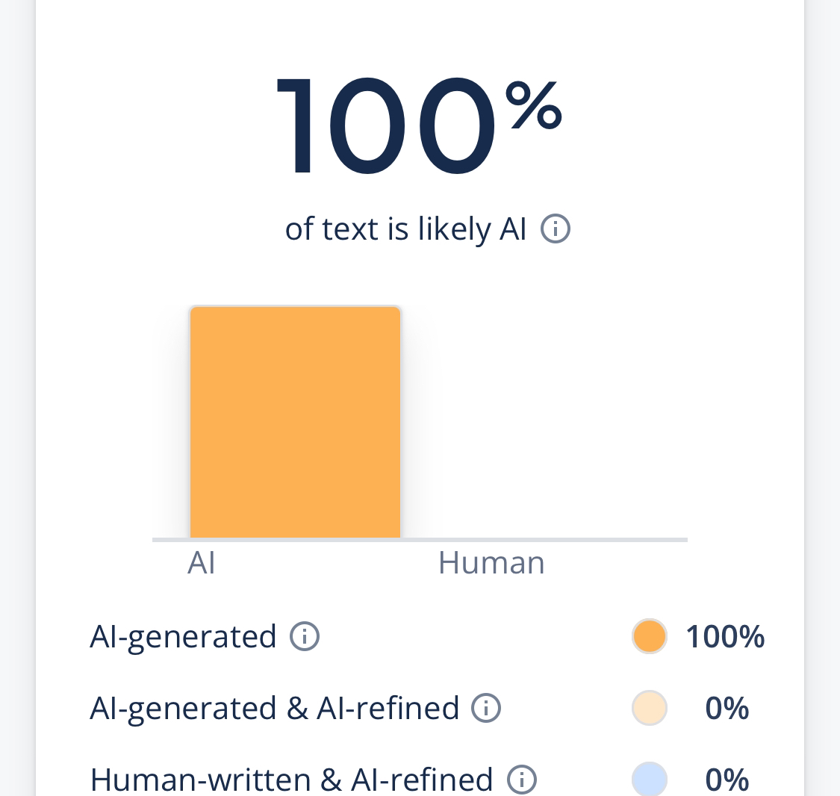Click info icon next to AI-generated & AI-refined

486,708
